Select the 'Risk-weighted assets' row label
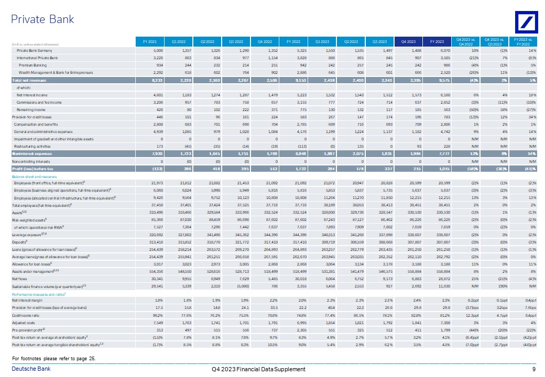Image resolution: width=545 pixels, height=377 pixels. 29,220
